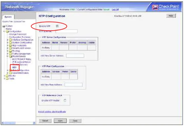
Task: Click the server table Autokey header
Action: pyautogui.click(x=82, y=43)
